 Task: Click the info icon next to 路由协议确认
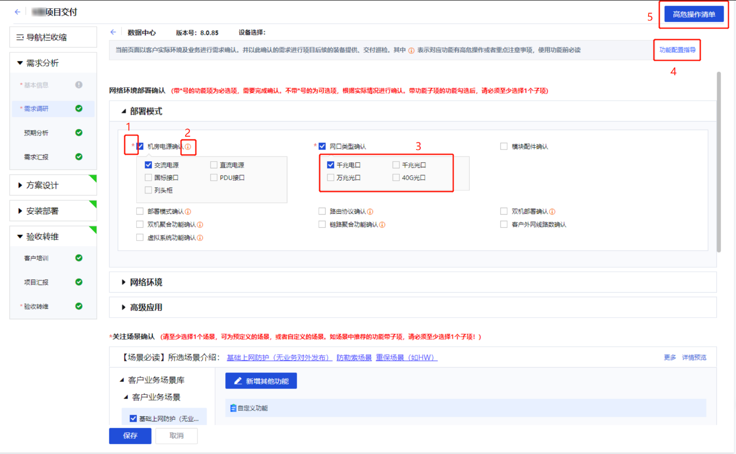pos(370,212)
